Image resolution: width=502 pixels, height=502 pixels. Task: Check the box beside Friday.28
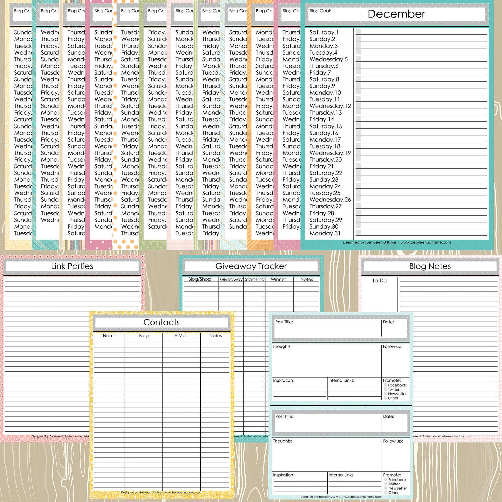[358, 213]
